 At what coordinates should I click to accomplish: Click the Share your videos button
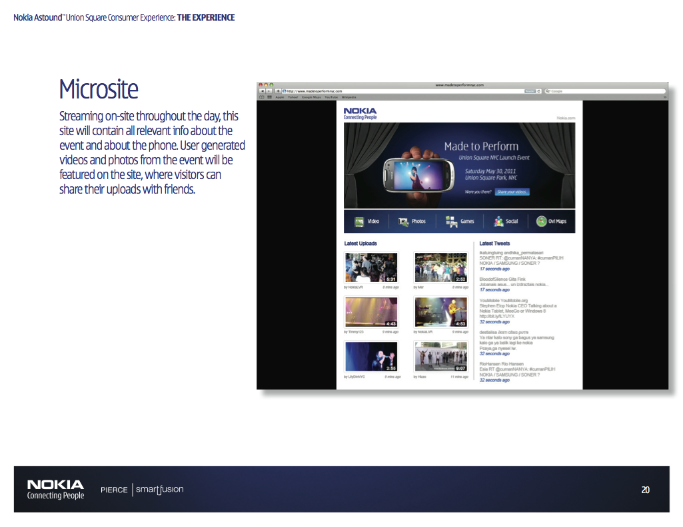tap(512, 192)
